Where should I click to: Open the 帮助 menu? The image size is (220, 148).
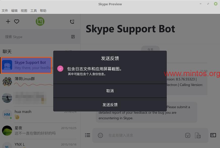click(43, 11)
